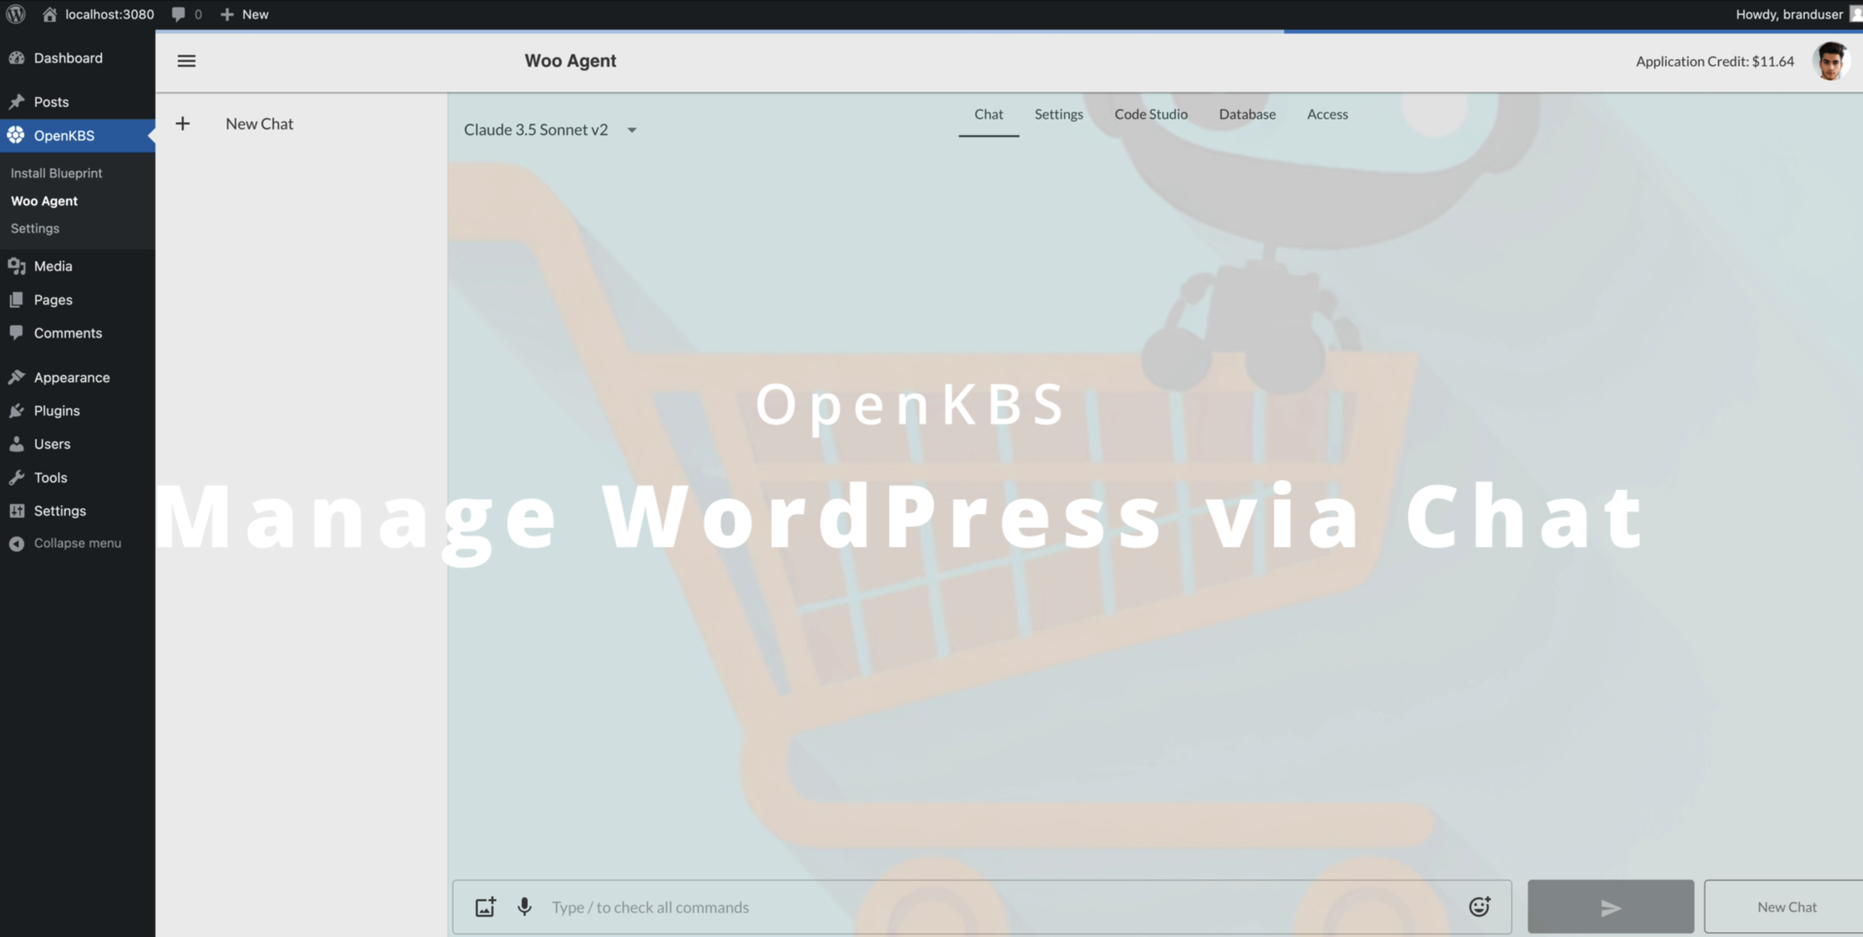
Task: Focus the chat message input field
Action: pyautogui.click(x=1005, y=906)
